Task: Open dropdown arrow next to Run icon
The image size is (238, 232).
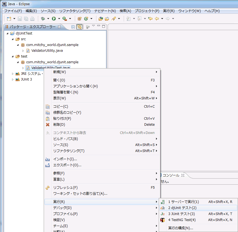Action: click(59, 19)
